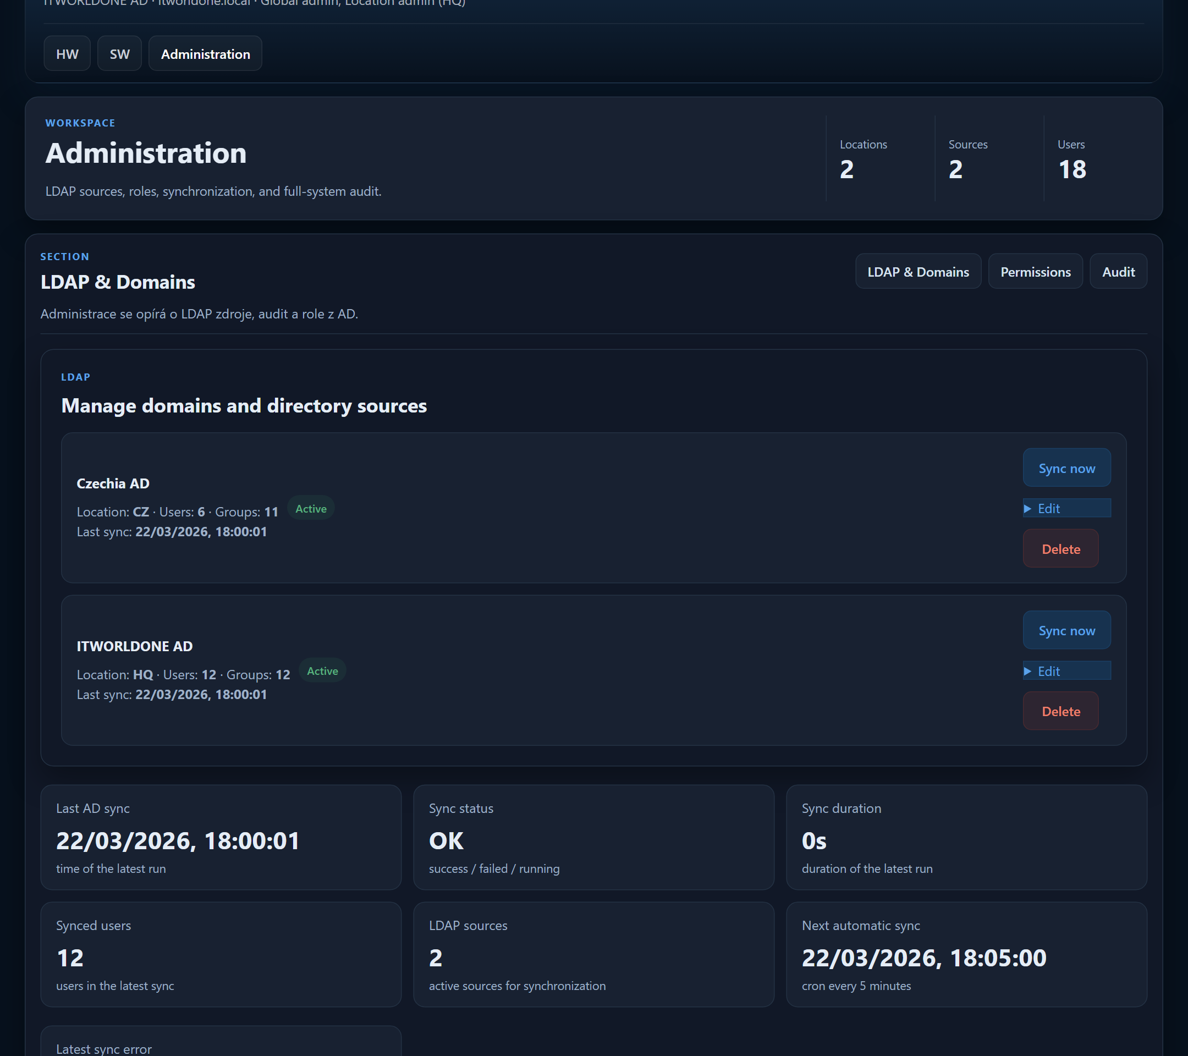Delete the Czechia AD source
Viewport: 1188px width, 1056px height.
1060,549
